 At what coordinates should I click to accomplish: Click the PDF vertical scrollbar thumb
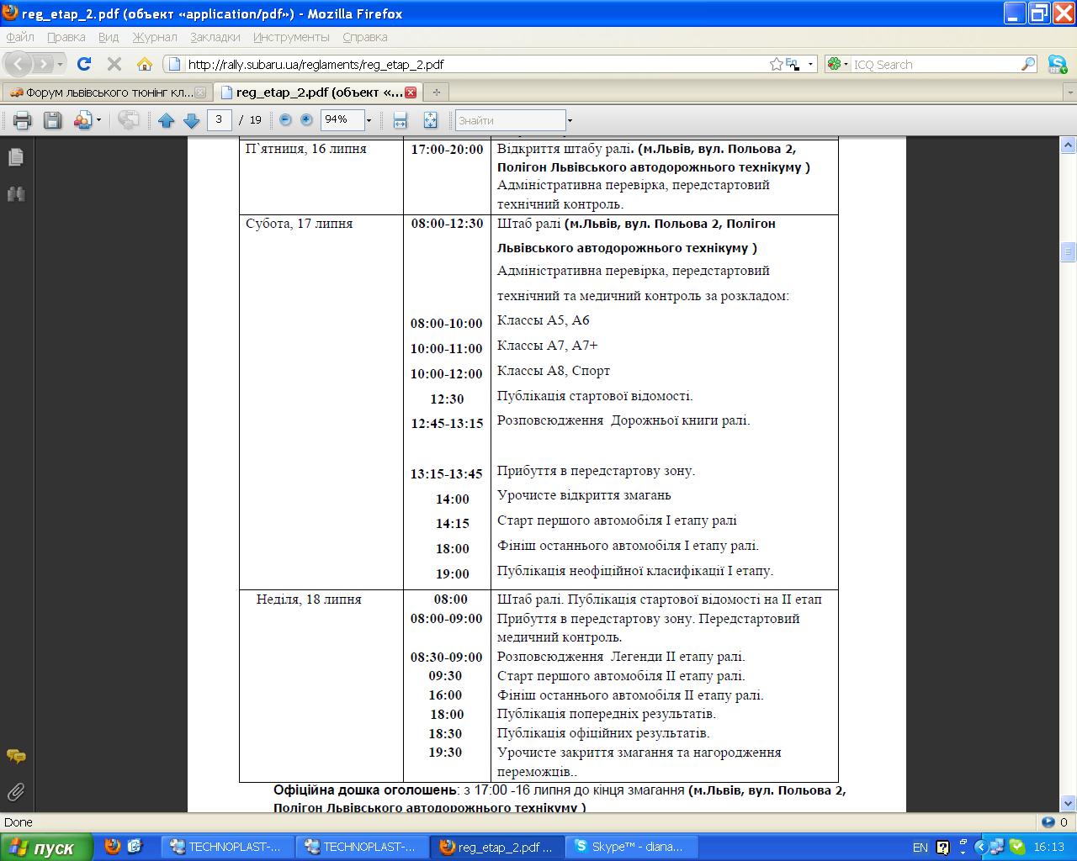(1069, 251)
